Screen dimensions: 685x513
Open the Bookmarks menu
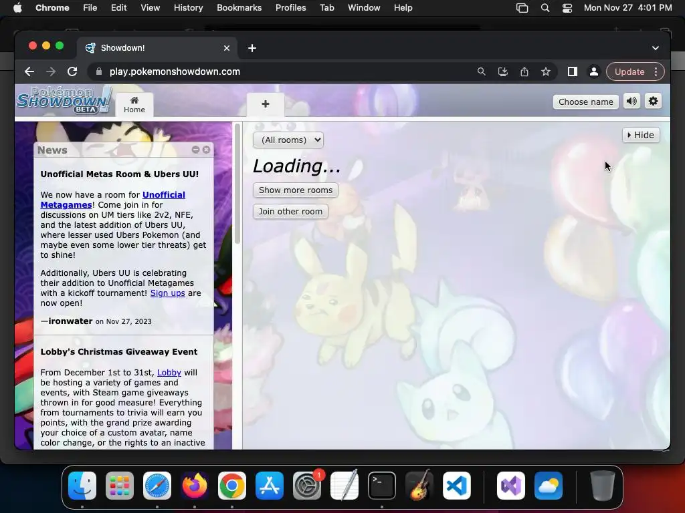(239, 8)
